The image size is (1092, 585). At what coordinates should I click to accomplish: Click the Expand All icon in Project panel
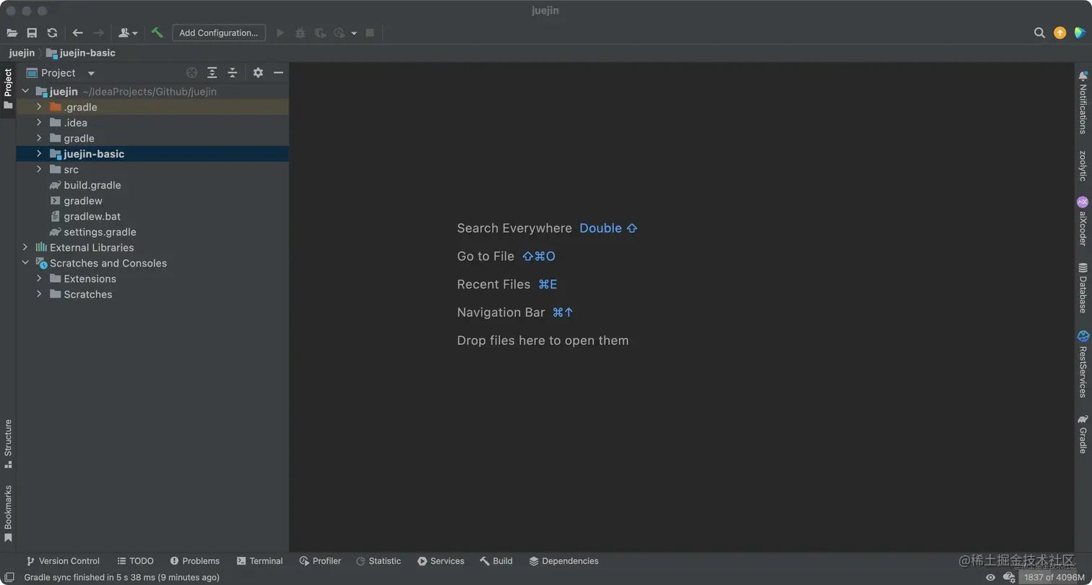click(212, 73)
